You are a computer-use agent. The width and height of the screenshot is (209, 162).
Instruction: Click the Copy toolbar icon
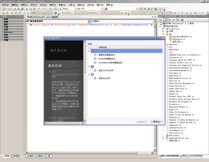[x=30, y=9]
